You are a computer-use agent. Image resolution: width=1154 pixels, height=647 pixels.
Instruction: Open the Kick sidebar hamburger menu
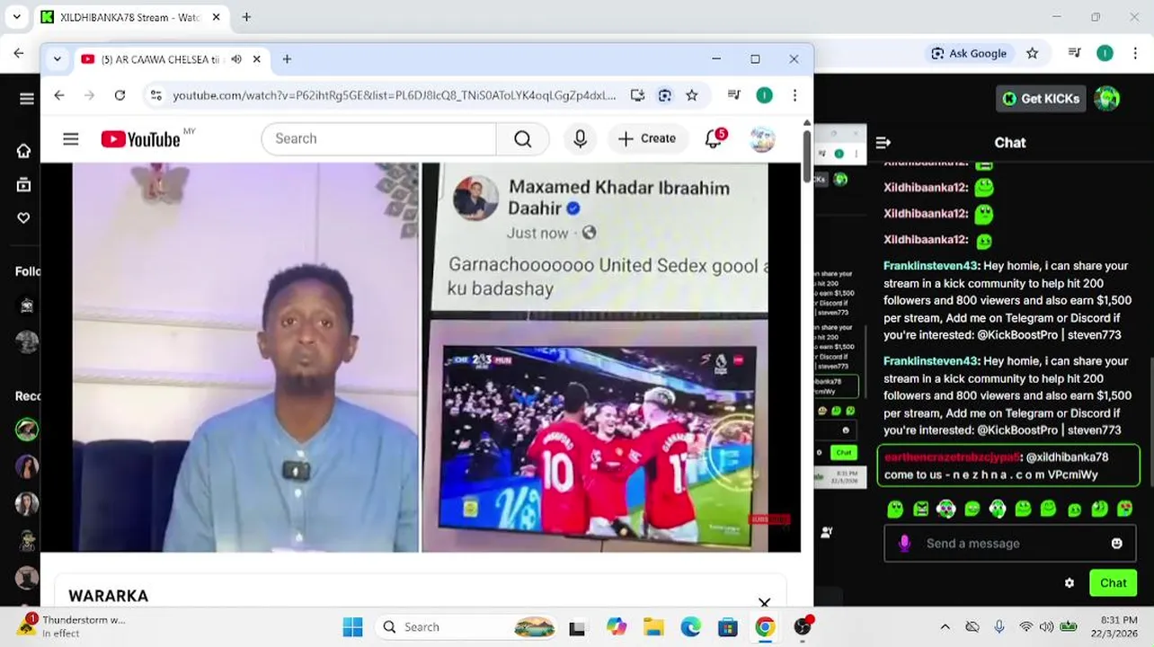tap(26, 99)
